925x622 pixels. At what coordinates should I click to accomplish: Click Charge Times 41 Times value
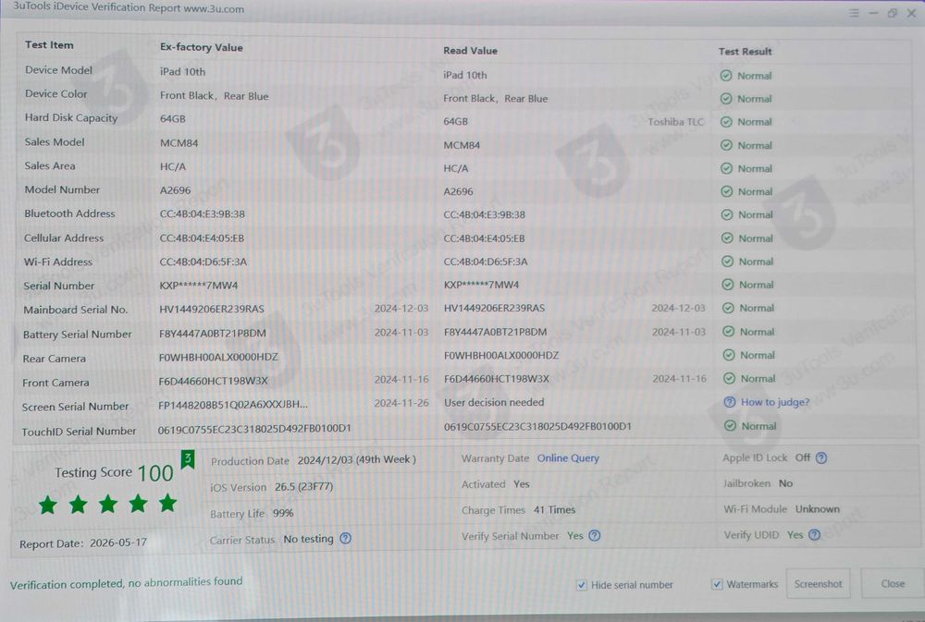[554, 510]
